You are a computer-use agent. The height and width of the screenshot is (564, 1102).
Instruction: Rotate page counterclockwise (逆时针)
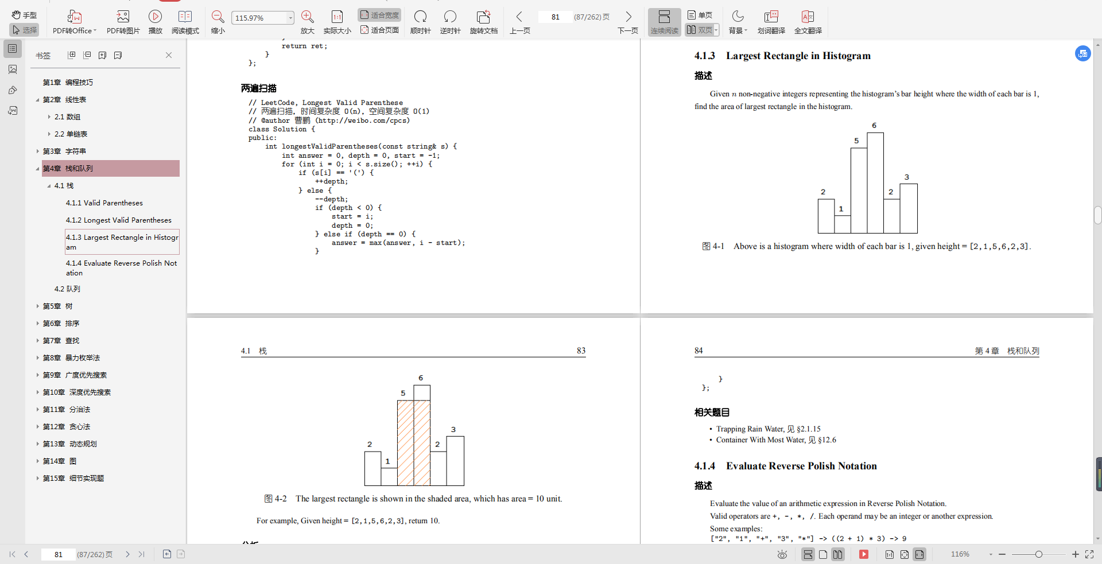point(450,22)
